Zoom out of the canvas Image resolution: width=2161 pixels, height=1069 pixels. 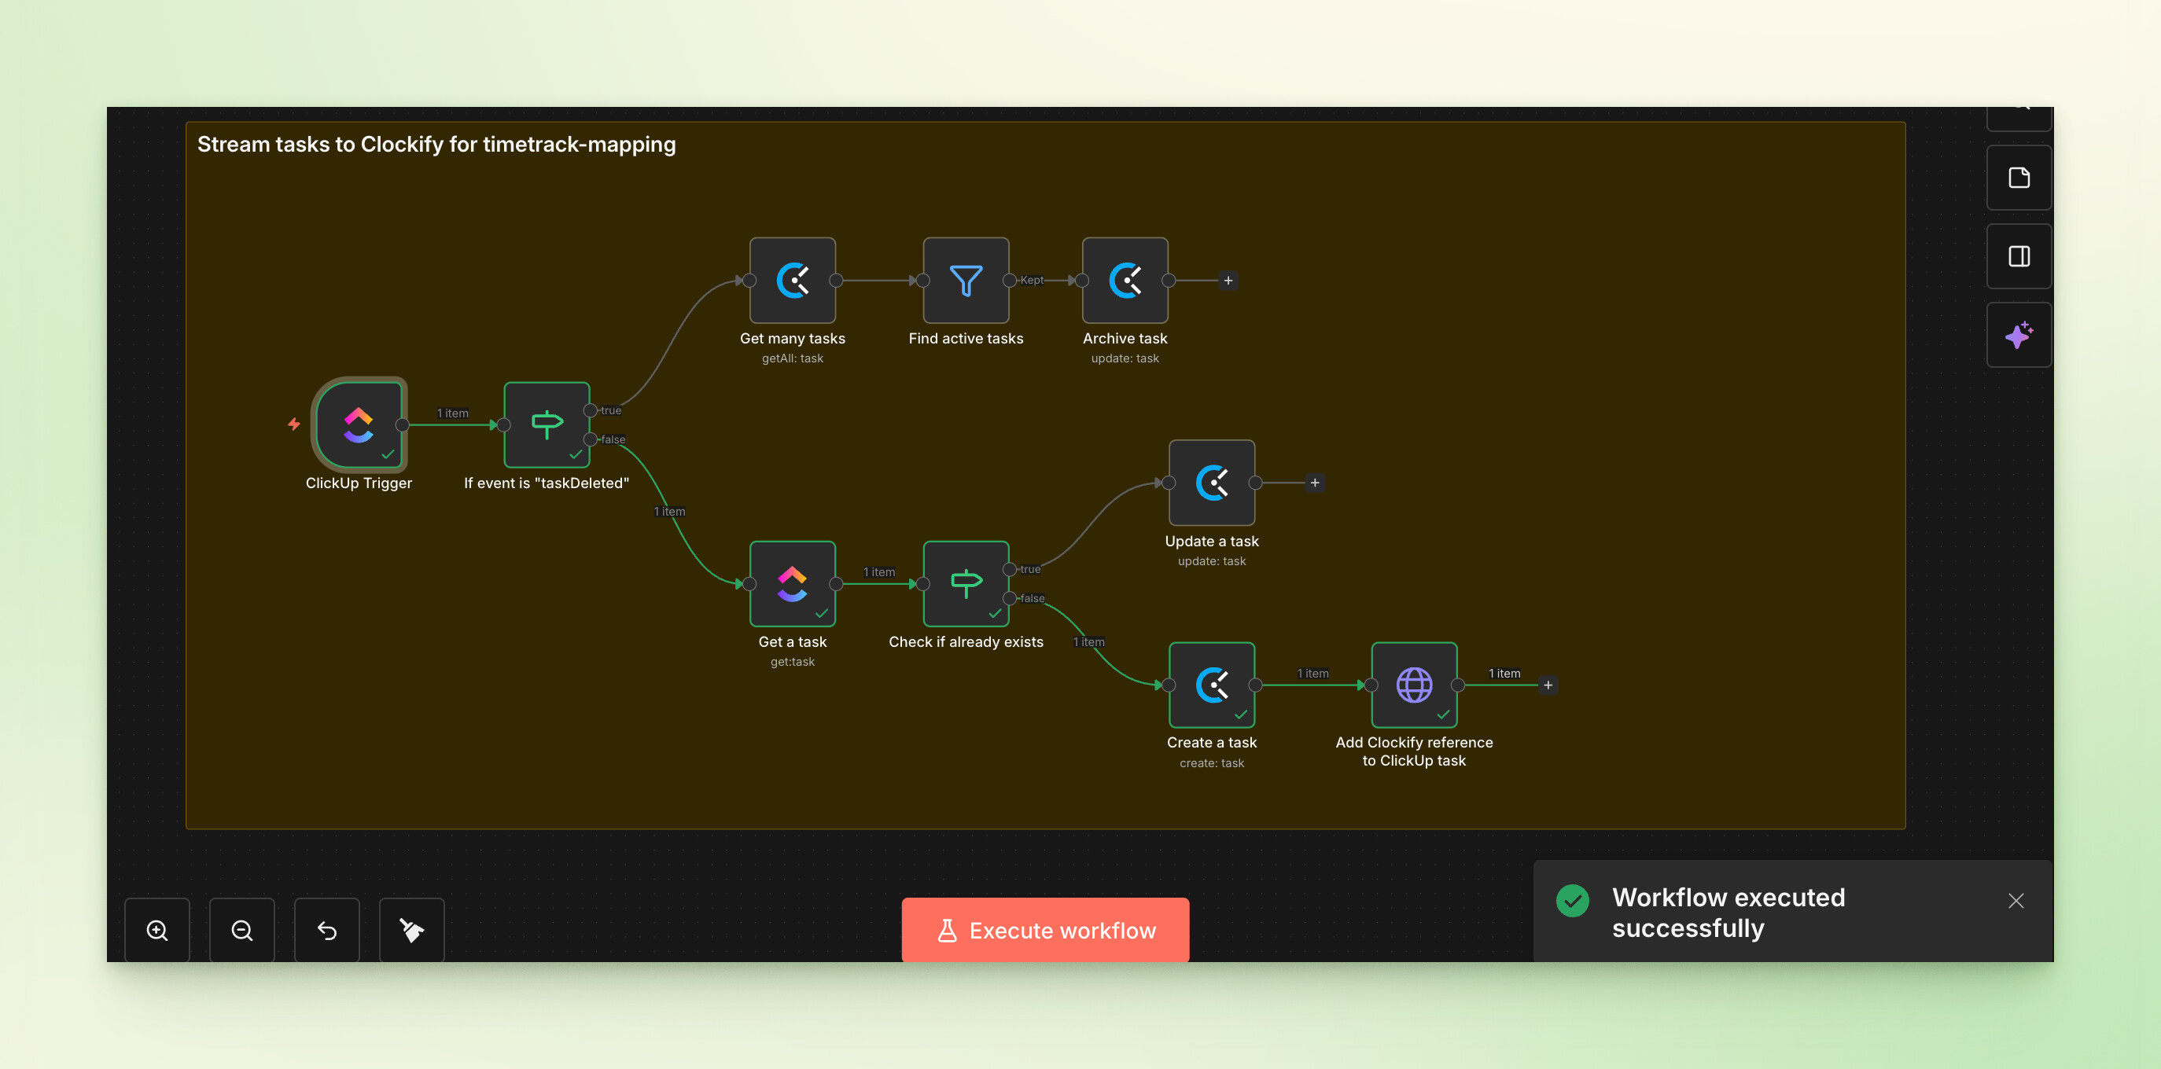(241, 930)
